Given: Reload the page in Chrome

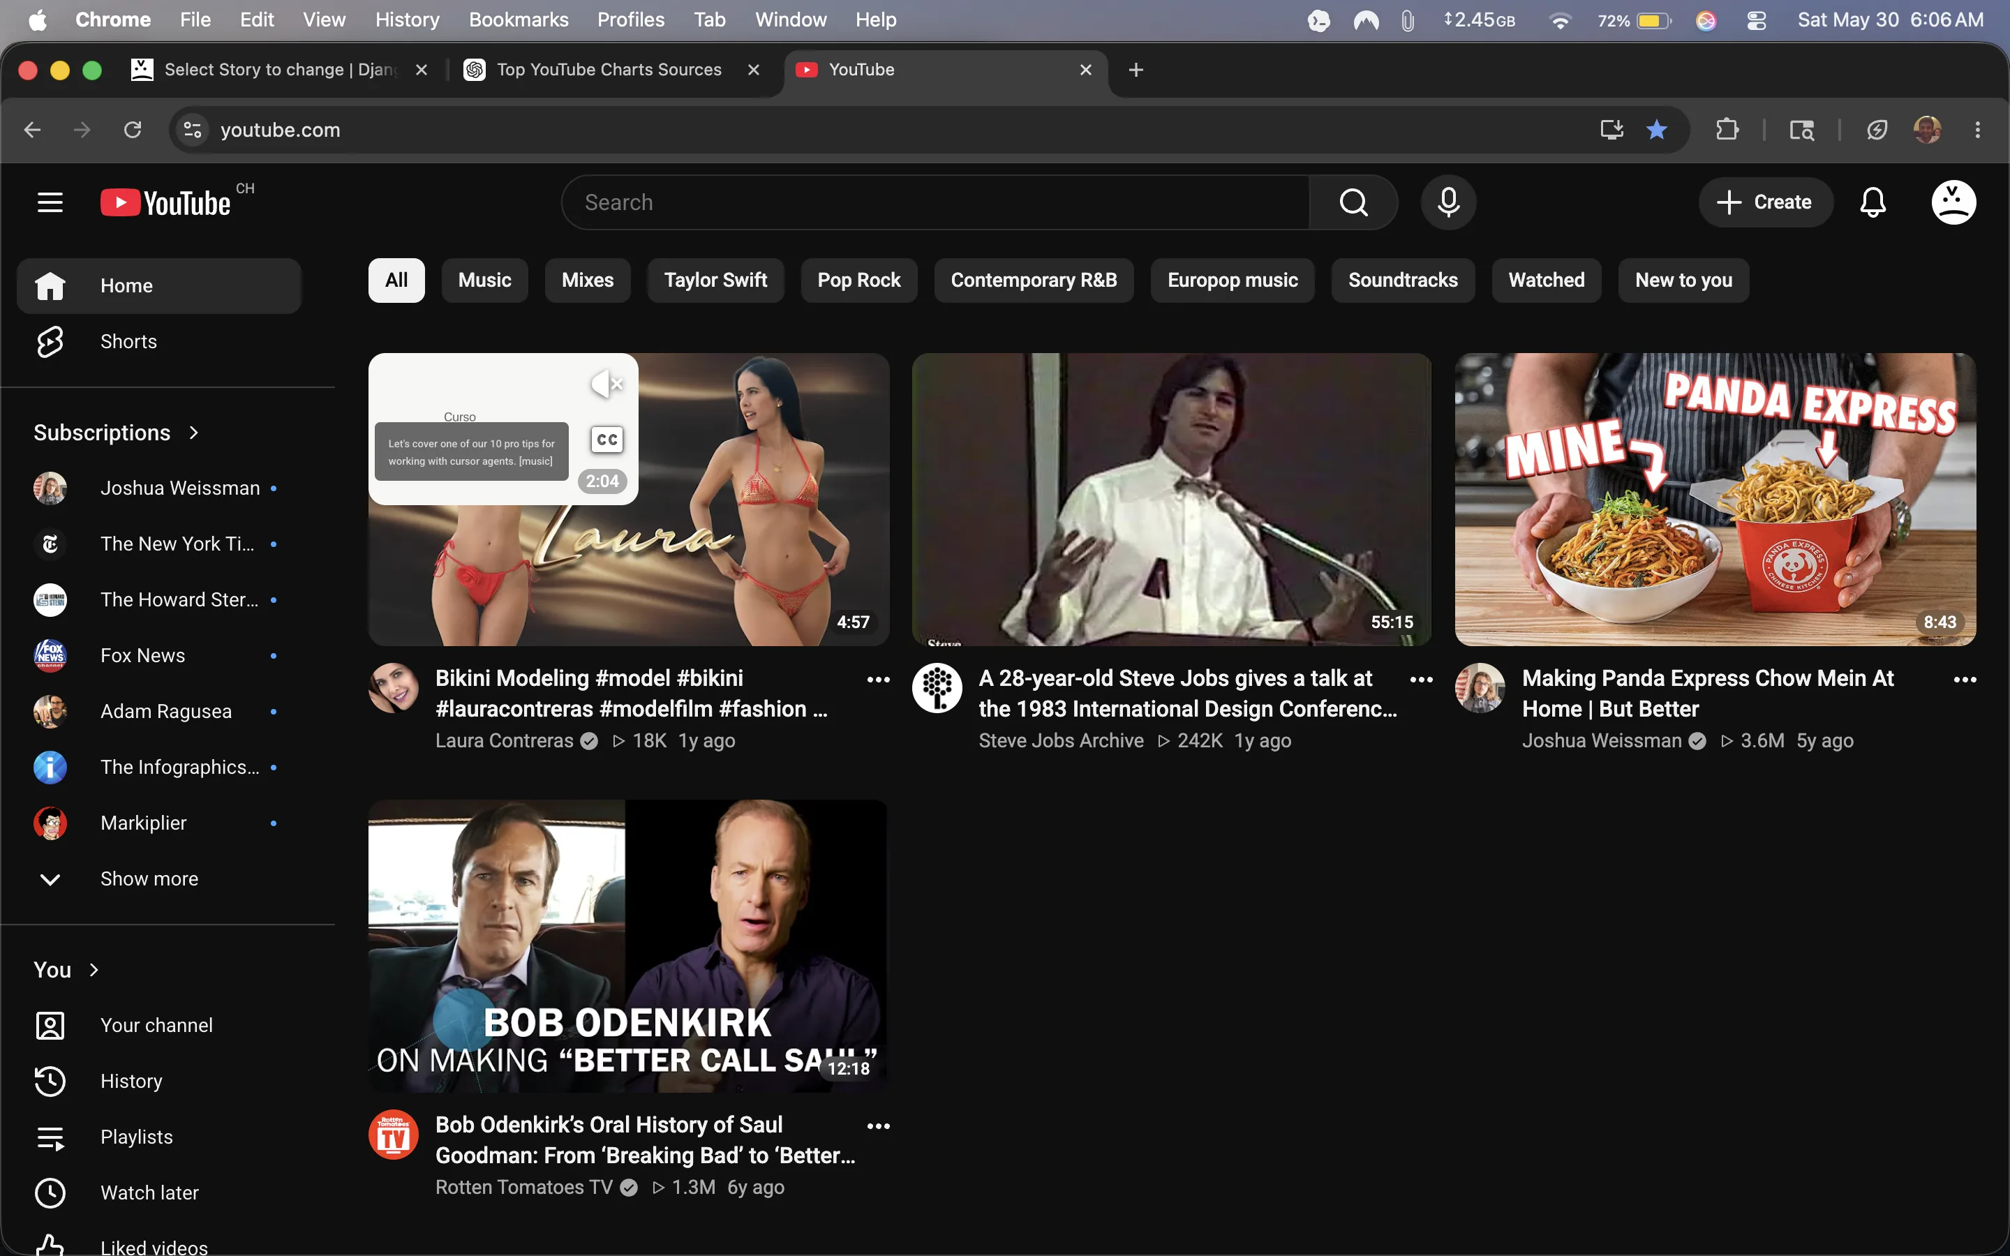Looking at the screenshot, I should 132,130.
